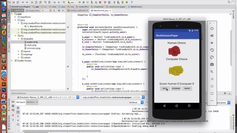Collapse the drawable folder node
Viewport: 237px width, 133px height.
click(19, 39)
